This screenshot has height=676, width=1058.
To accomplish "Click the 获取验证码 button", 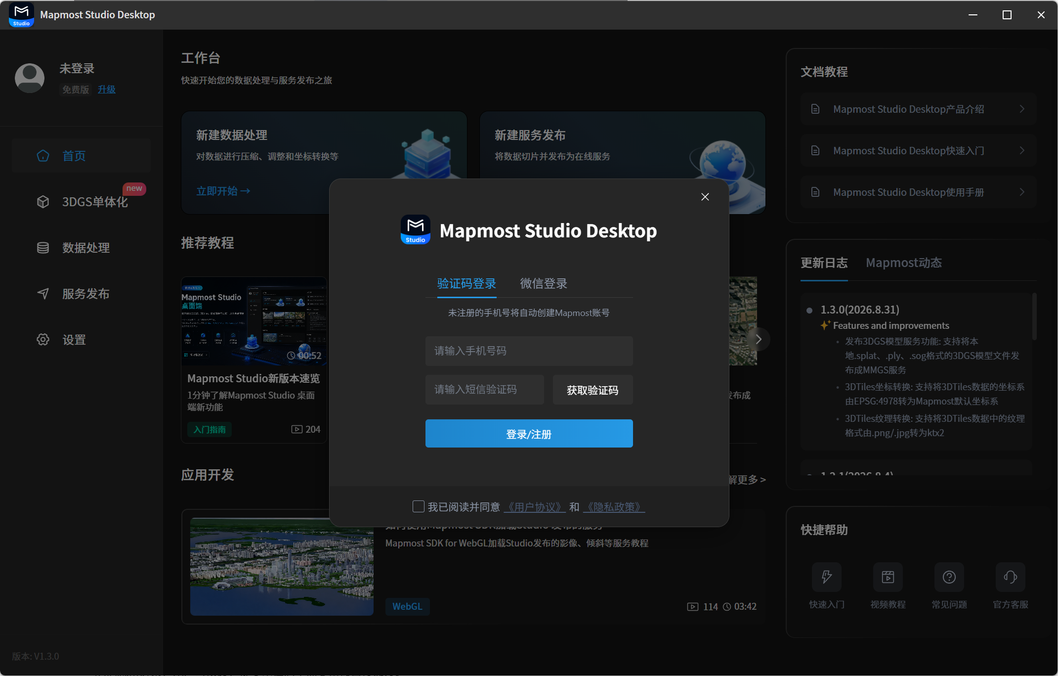I will [592, 390].
